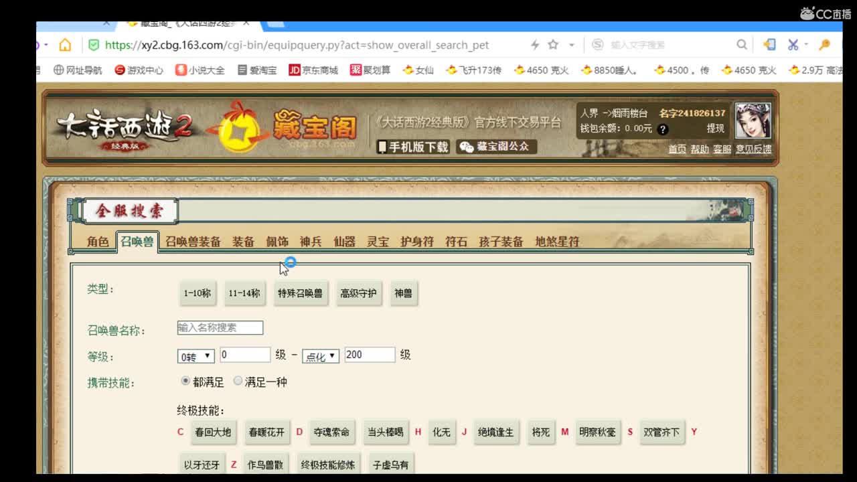Open the 0转 level dropdown
Image resolution: width=857 pixels, height=482 pixels.
click(x=196, y=356)
